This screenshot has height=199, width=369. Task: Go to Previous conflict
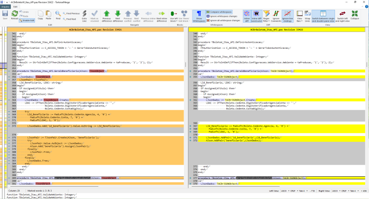coord(128,16)
